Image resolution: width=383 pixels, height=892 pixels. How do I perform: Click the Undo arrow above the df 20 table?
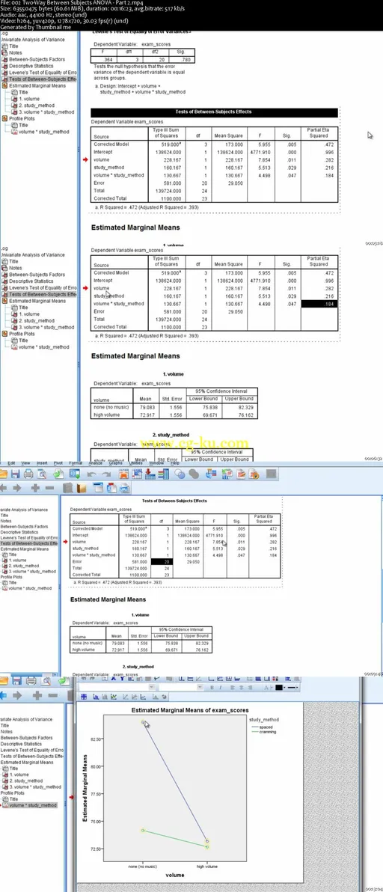(91, 474)
